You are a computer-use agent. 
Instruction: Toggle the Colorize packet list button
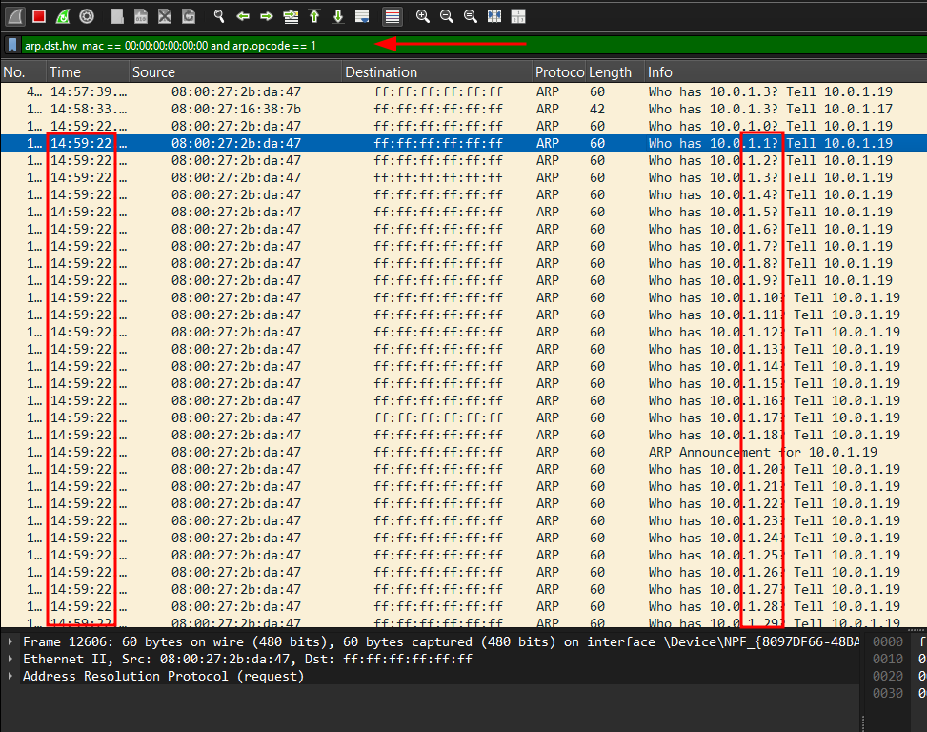coord(392,16)
